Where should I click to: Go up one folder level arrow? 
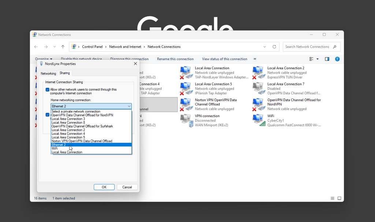point(63,47)
